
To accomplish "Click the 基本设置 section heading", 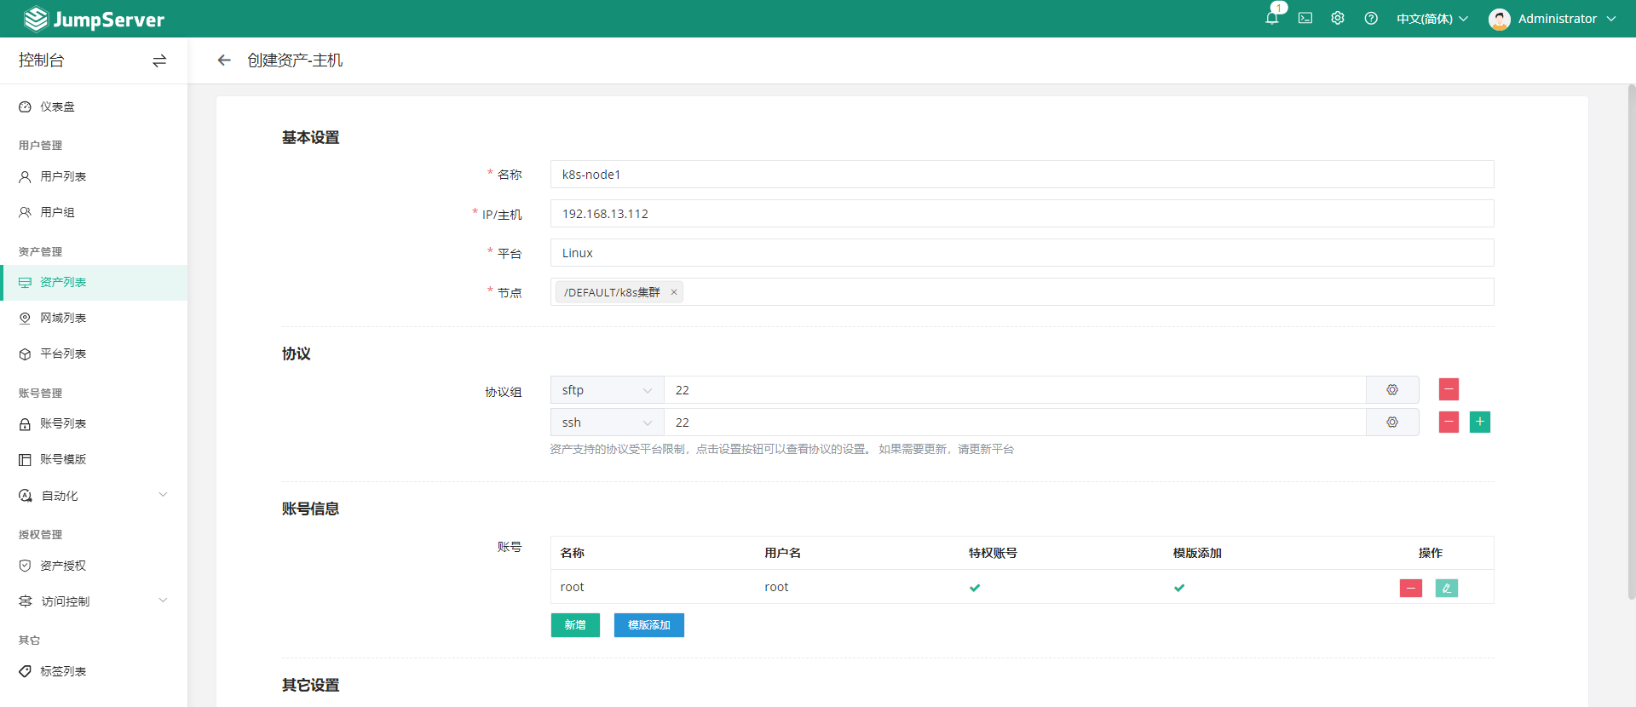I will [x=311, y=138].
